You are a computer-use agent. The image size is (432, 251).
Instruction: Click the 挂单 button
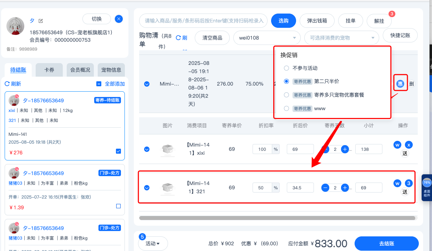point(350,21)
